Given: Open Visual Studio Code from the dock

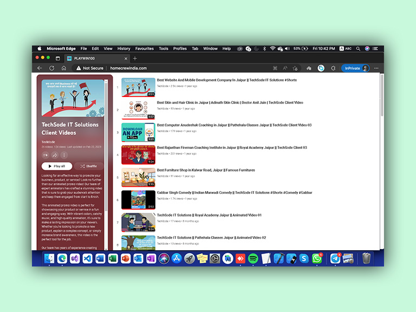Looking at the screenshot, I should tap(88, 258).
